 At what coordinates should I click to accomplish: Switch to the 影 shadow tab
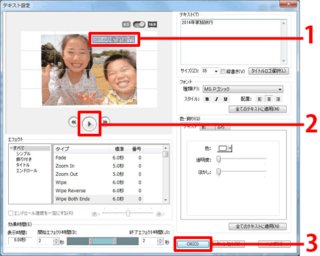pos(207,128)
